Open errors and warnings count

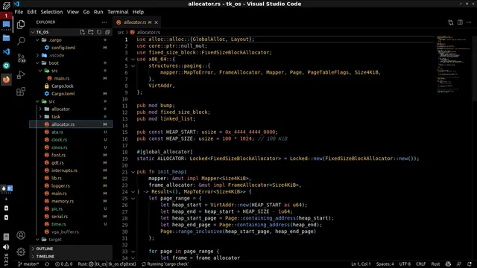[x=63, y=264]
